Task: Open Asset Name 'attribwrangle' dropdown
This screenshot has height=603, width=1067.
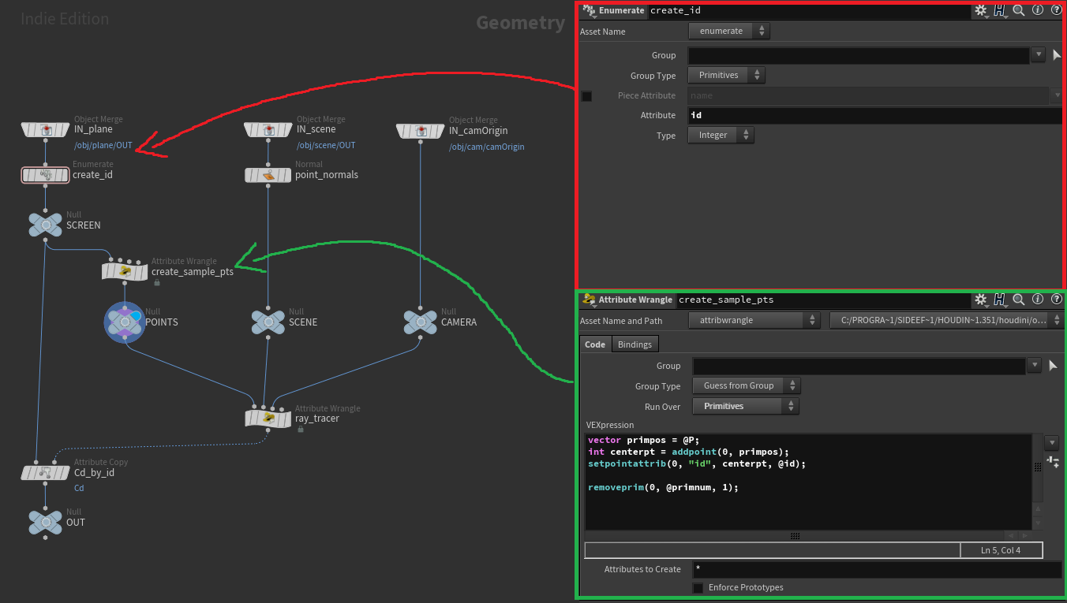Action: [754, 321]
